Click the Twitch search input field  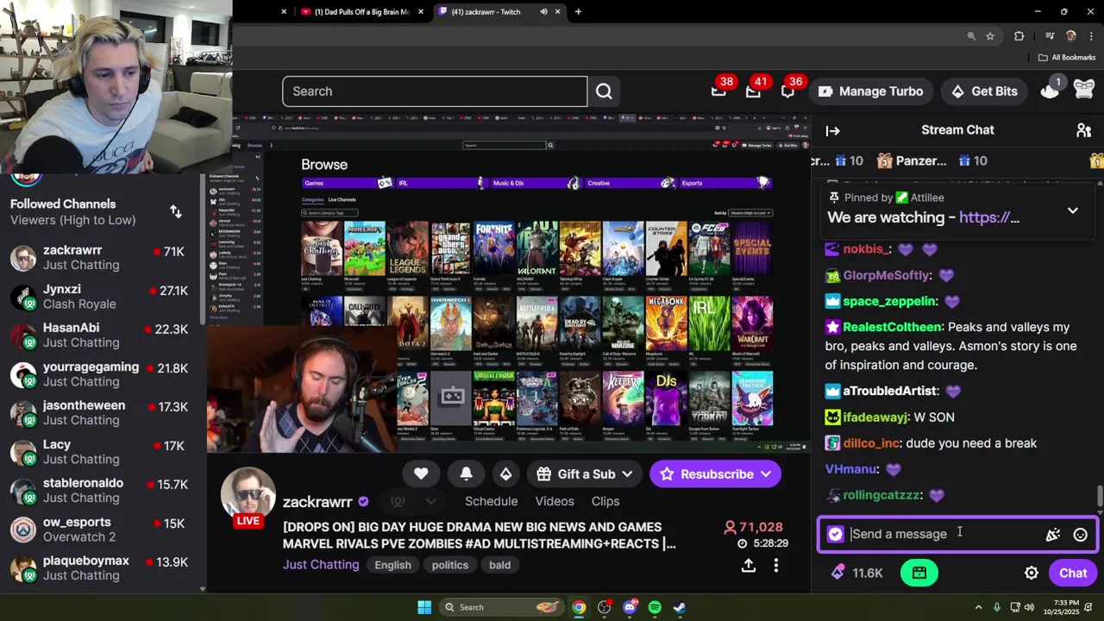(435, 91)
